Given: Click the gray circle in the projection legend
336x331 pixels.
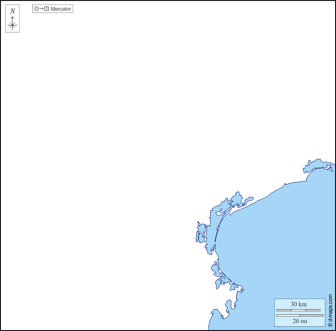Looking at the screenshot, I should point(36,9).
